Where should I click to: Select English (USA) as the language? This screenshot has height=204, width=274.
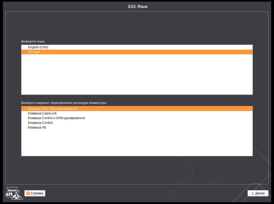tap(38, 47)
